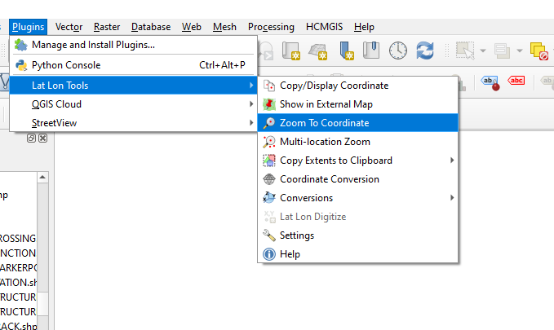Screen dimensions: 554x330
Task: Open Manage and Install Plugins
Action: [x=93, y=44]
